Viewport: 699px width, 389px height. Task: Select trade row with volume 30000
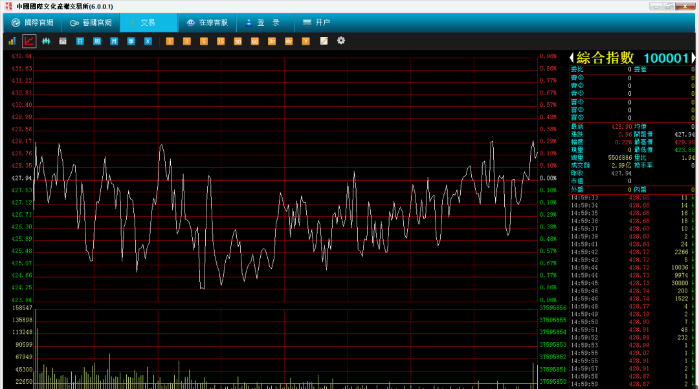pyautogui.click(x=632, y=283)
